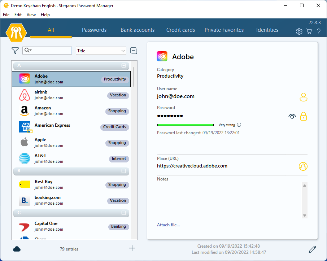Click into the search input field
327x261 pixels.
47,51
